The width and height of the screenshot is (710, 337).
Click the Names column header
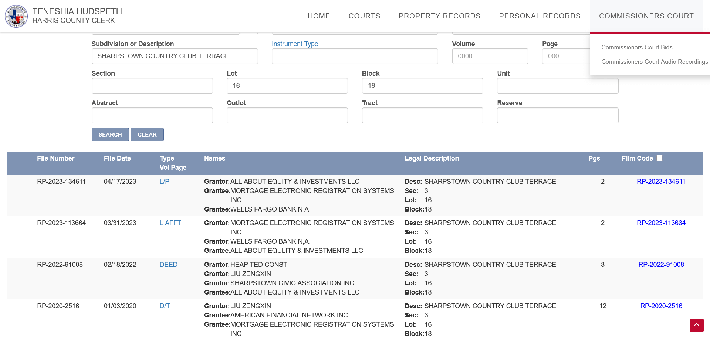[214, 158]
